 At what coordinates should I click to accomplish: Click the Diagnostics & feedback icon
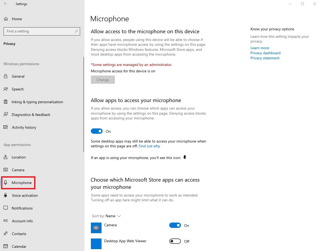(5, 115)
